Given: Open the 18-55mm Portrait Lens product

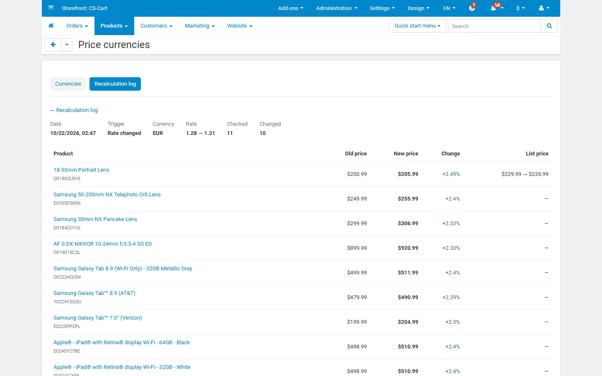Looking at the screenshot, I should [81, 170].
